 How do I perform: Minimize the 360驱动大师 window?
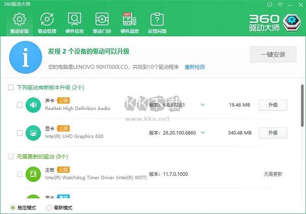[290, 5]
